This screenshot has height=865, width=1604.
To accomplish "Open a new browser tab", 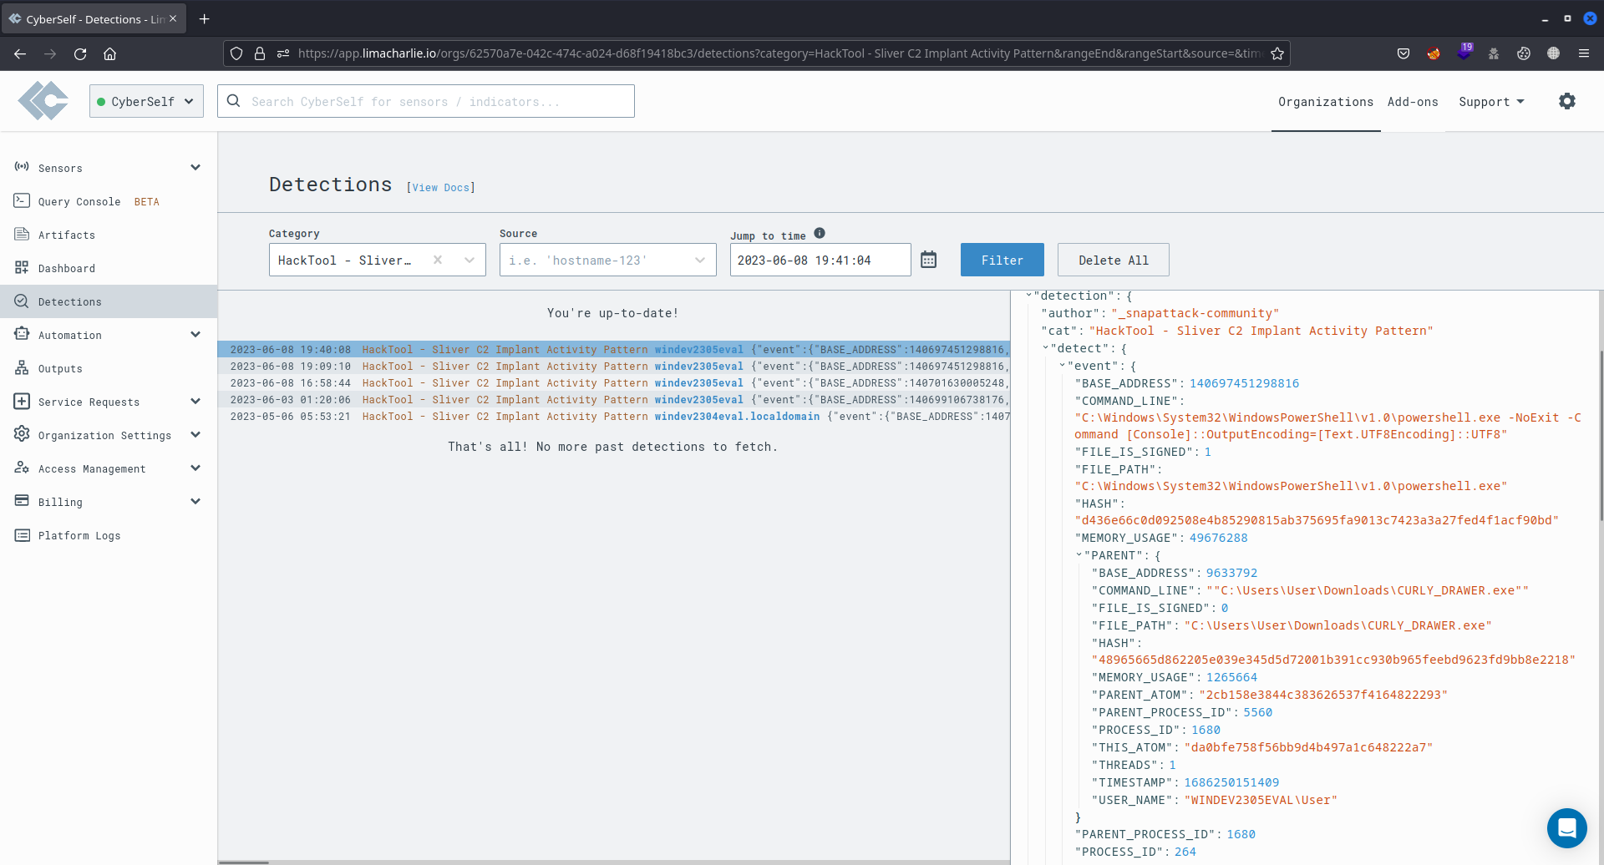I will (x=204, y=18).
